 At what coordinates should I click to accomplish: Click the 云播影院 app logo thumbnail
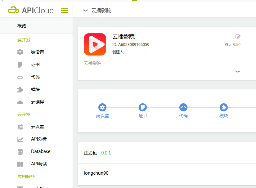pyautogui.click(x=95, y=44)
